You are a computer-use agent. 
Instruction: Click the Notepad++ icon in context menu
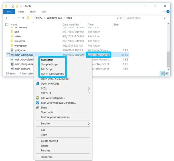(37, 98)
